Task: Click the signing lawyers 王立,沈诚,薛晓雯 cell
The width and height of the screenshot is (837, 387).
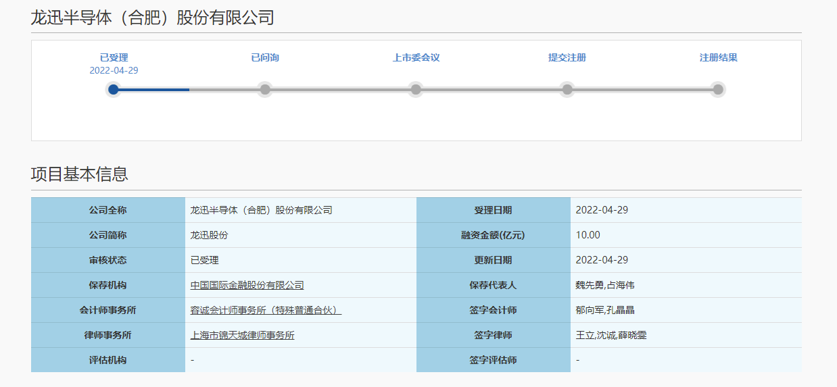Action: [611, 335]
